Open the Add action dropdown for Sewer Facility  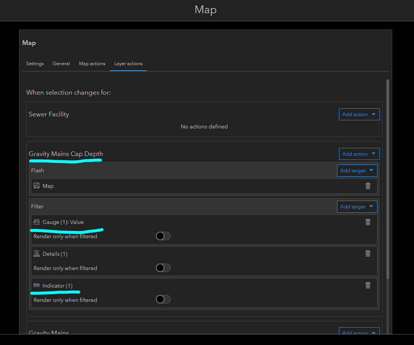click(359, 114)
